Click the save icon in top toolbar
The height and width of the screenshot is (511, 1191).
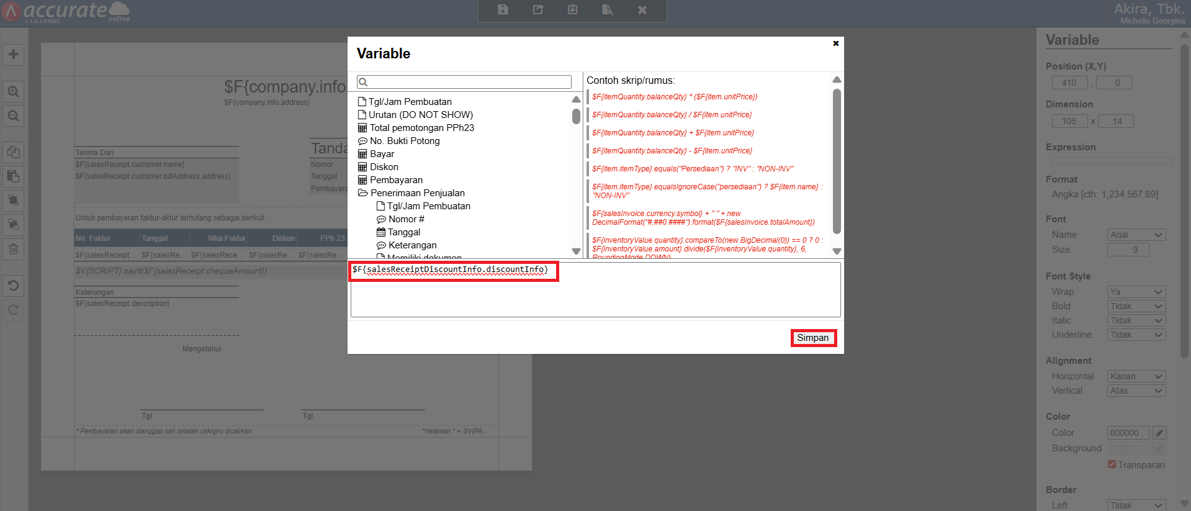[x=503, y=10]
